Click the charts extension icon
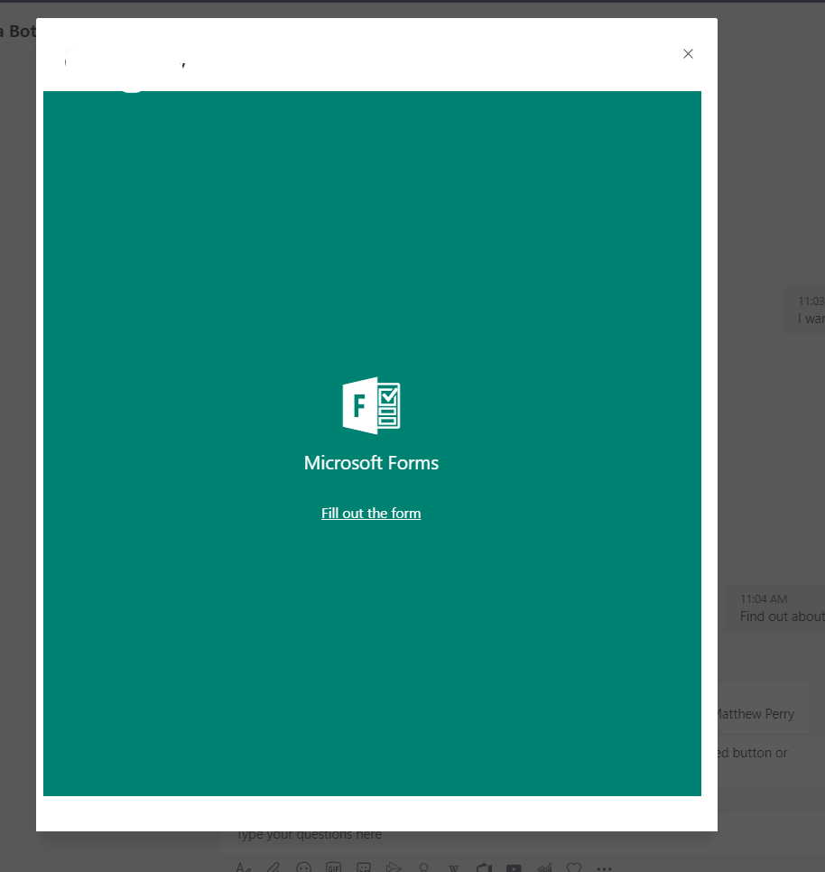 point(543,867)
